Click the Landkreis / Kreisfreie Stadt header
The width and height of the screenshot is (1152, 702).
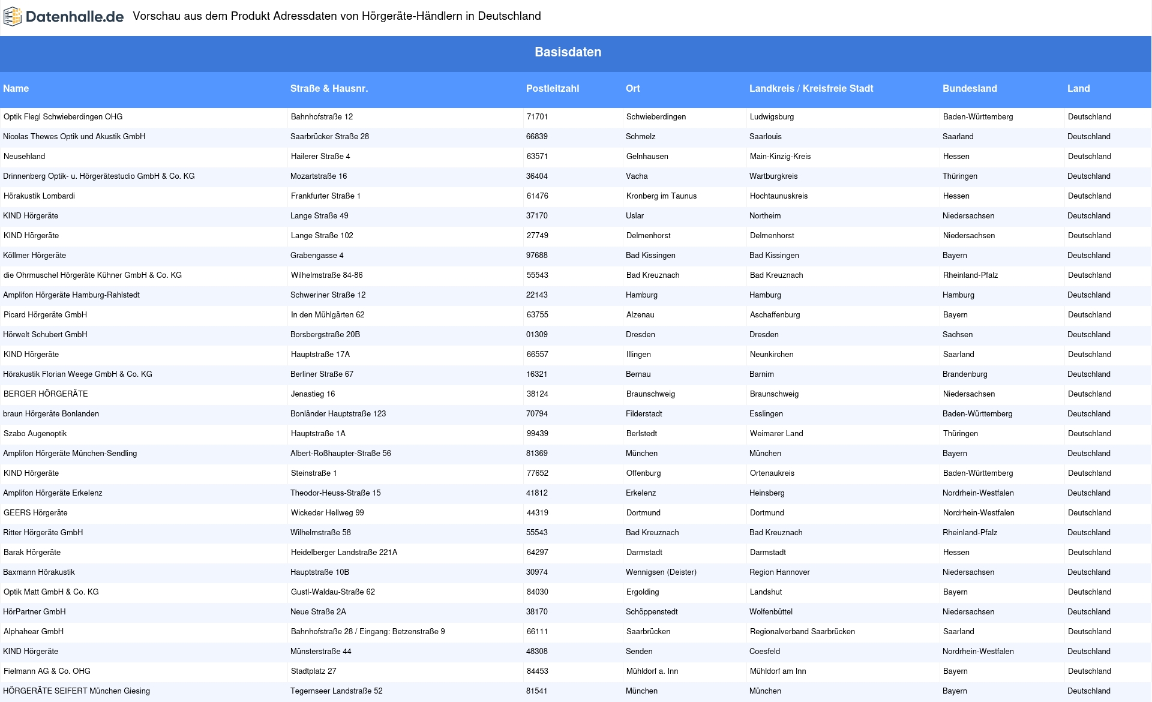click(811, 88)
